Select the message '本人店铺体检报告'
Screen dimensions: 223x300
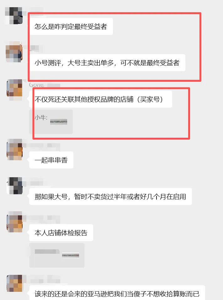pyautogui.click(x=61, y=233)
